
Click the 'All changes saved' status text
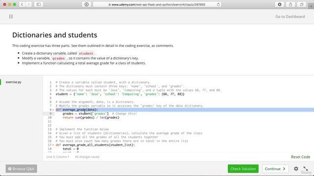click(x=87, y=157)
